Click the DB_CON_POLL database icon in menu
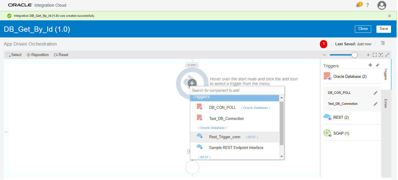 click(200, 107)
